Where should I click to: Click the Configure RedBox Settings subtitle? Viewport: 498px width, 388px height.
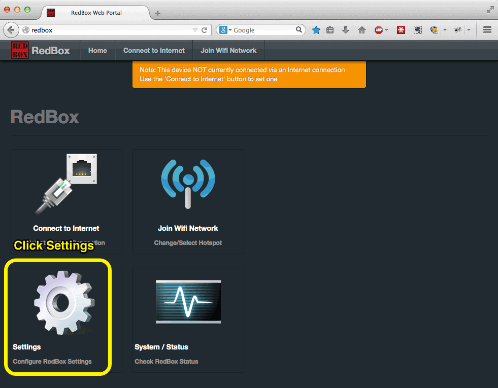(52, 362)
